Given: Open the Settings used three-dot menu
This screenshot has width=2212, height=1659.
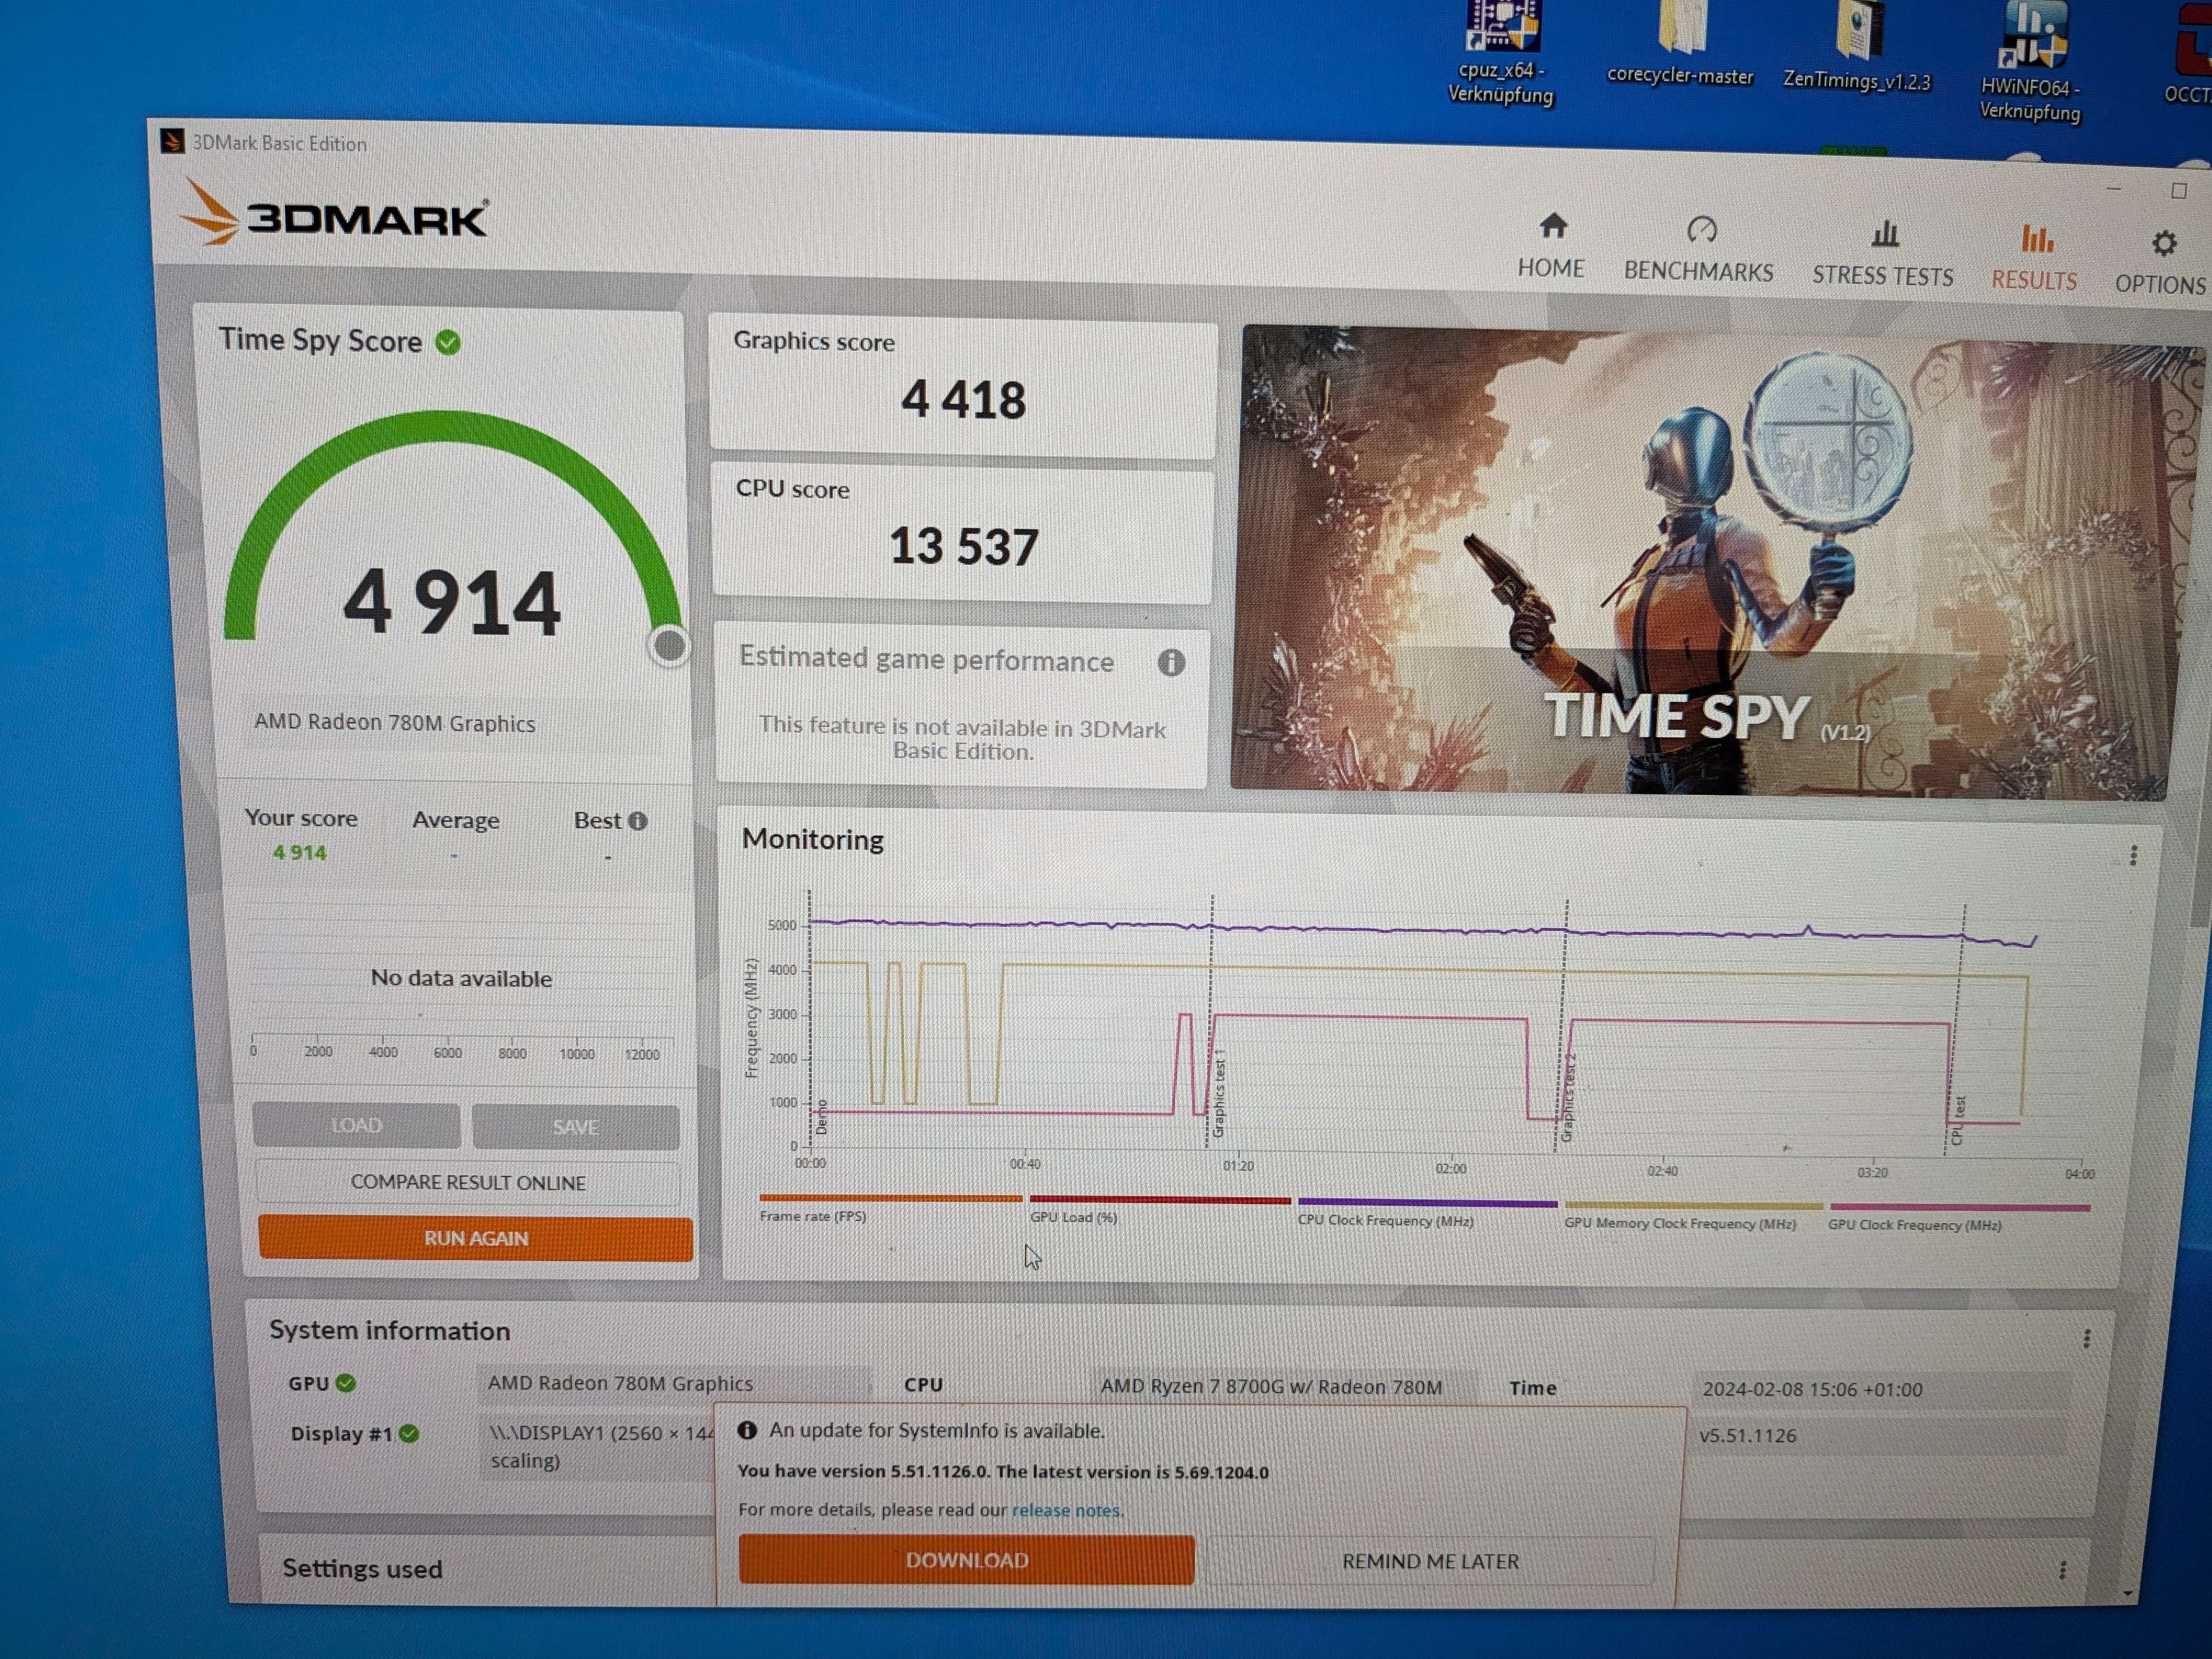Looking at the screenshot, I should tap(2062, 1571).
